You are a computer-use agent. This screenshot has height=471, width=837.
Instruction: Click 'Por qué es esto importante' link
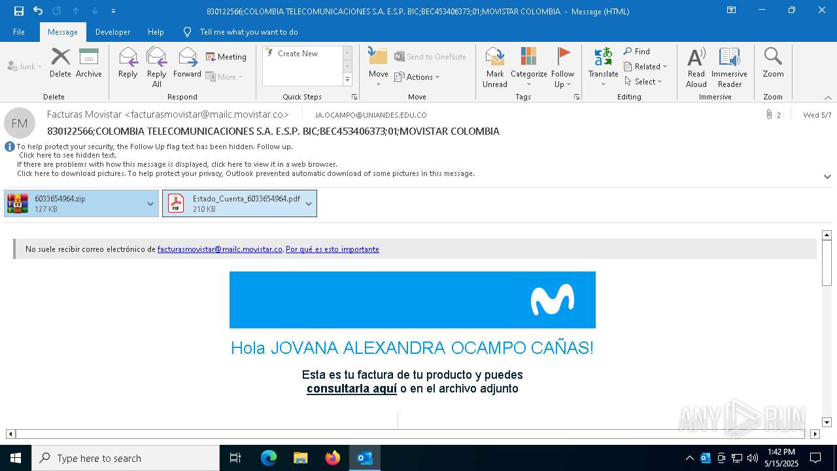point(332,249)
